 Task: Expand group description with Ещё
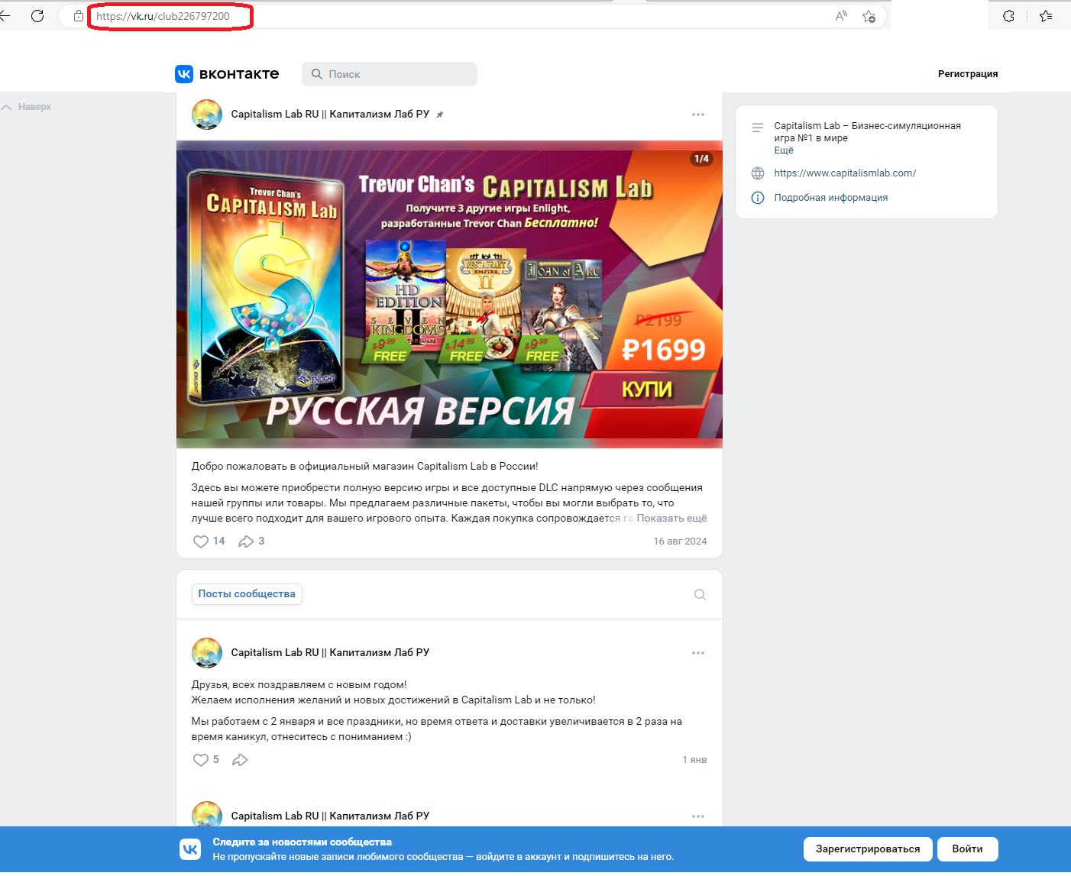click(784, 150)
